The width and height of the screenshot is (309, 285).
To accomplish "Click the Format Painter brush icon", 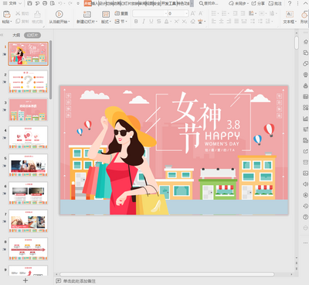I will click(x=37, y=14).
